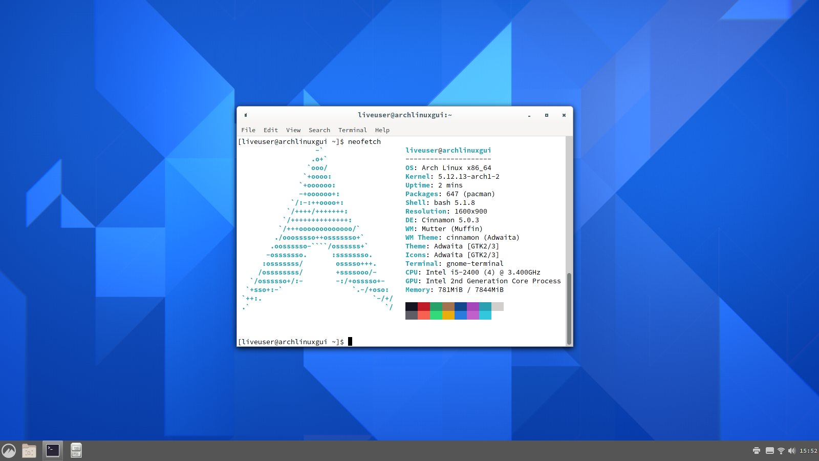Open the printer applet in the tray

[757, 451]
